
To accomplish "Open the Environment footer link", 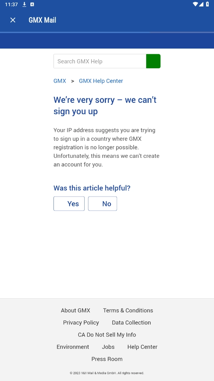I will [73, 347].
